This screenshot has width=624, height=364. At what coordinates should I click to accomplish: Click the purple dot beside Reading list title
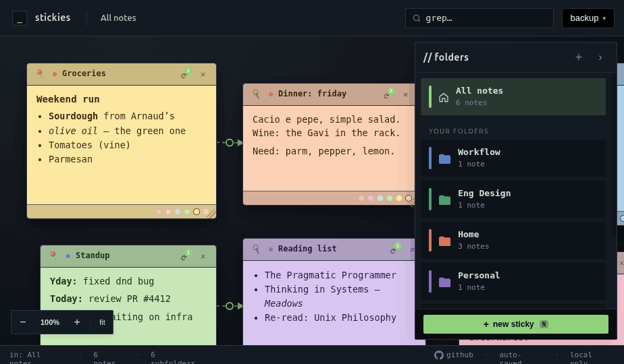[271, 249]
